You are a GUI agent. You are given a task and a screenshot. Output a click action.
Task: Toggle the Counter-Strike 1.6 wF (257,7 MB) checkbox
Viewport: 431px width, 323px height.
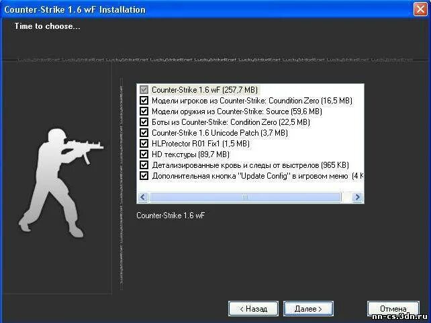tap(144, 89)
